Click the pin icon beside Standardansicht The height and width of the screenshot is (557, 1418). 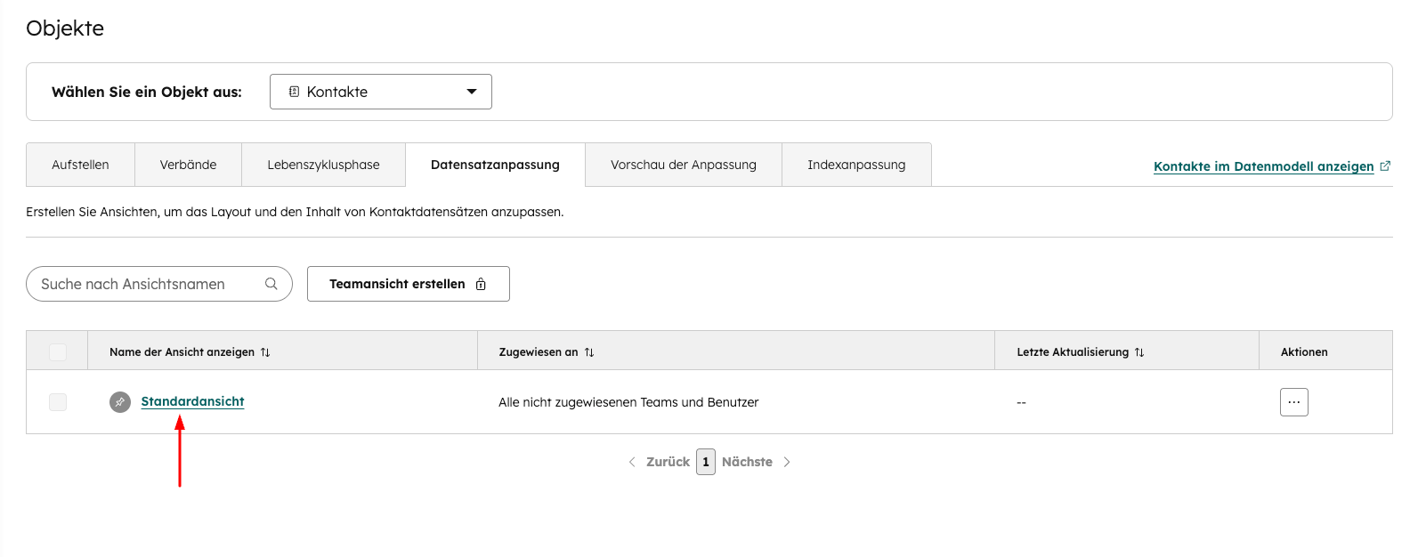coord(120,402)
